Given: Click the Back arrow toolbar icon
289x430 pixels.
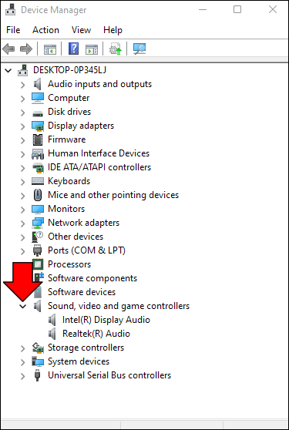Looking at the screenshot, I should 8,49.
